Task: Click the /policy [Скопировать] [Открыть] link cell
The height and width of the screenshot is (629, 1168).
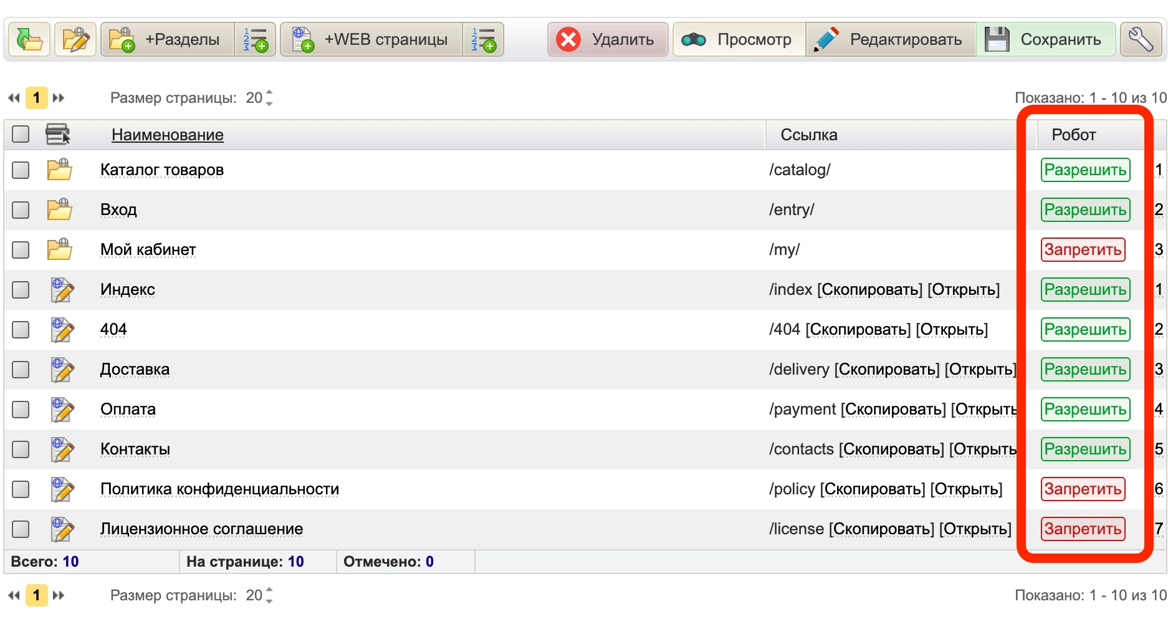Action: tap(886, 489)
